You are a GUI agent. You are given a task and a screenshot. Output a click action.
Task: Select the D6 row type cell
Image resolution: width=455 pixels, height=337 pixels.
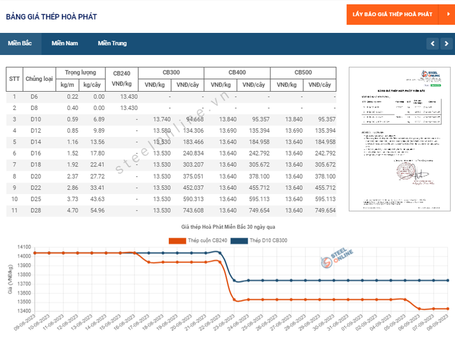[34, 97]
